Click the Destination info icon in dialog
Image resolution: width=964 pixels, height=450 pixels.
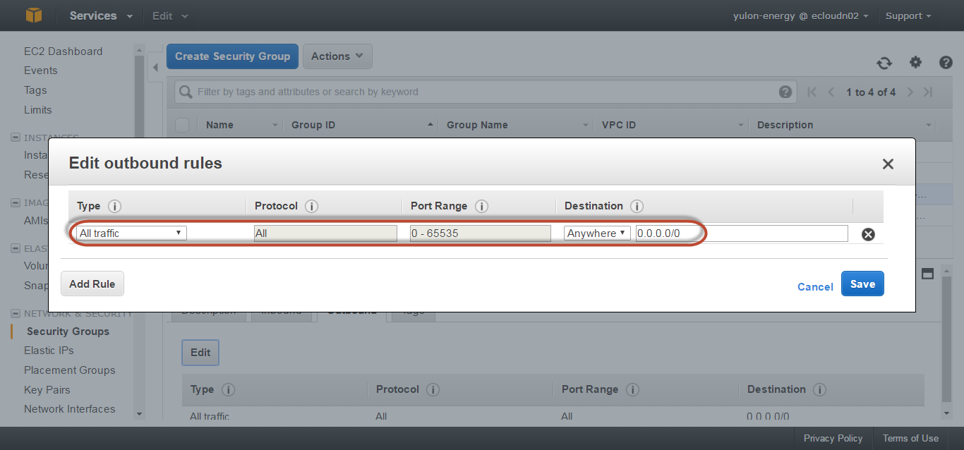637,206
